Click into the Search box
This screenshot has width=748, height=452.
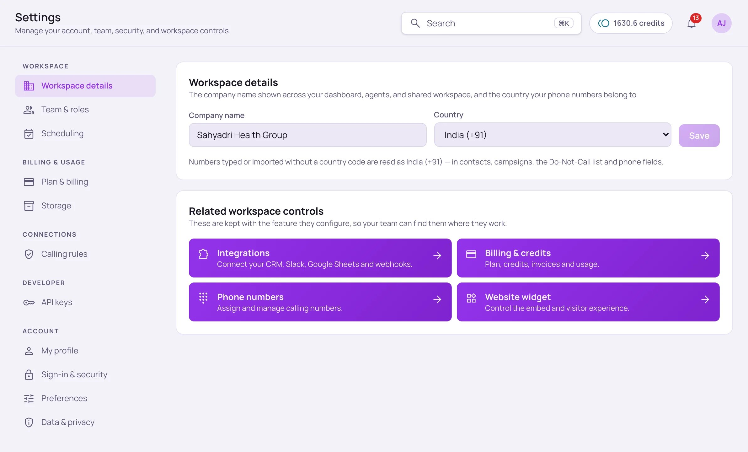[491, 23]
